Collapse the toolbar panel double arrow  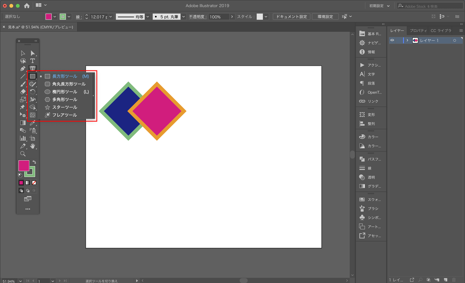click(x=36, y=41)
